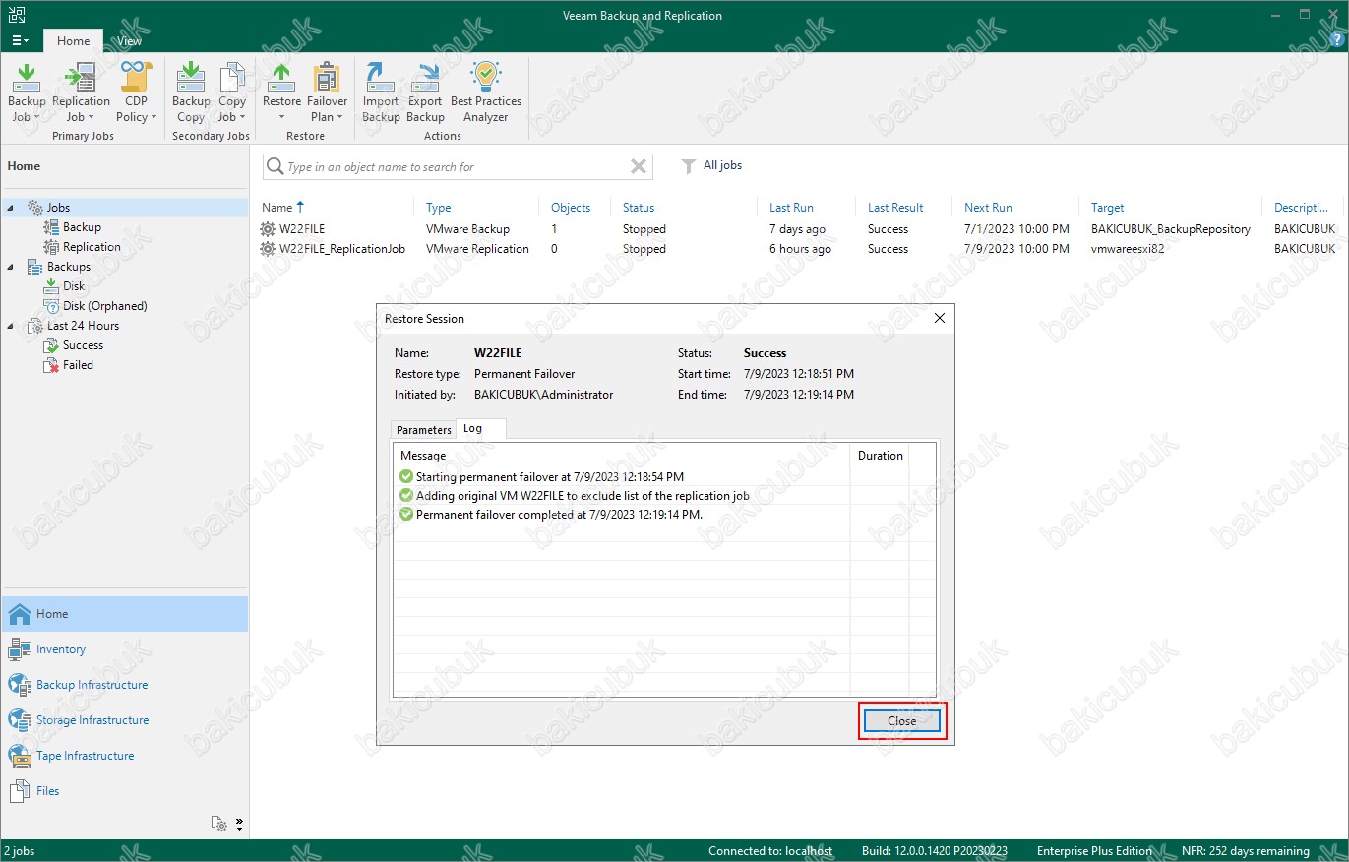Screen dimensions: 1349x862
Task: Collapse the Backups tree node
Action: coord(10,267)
